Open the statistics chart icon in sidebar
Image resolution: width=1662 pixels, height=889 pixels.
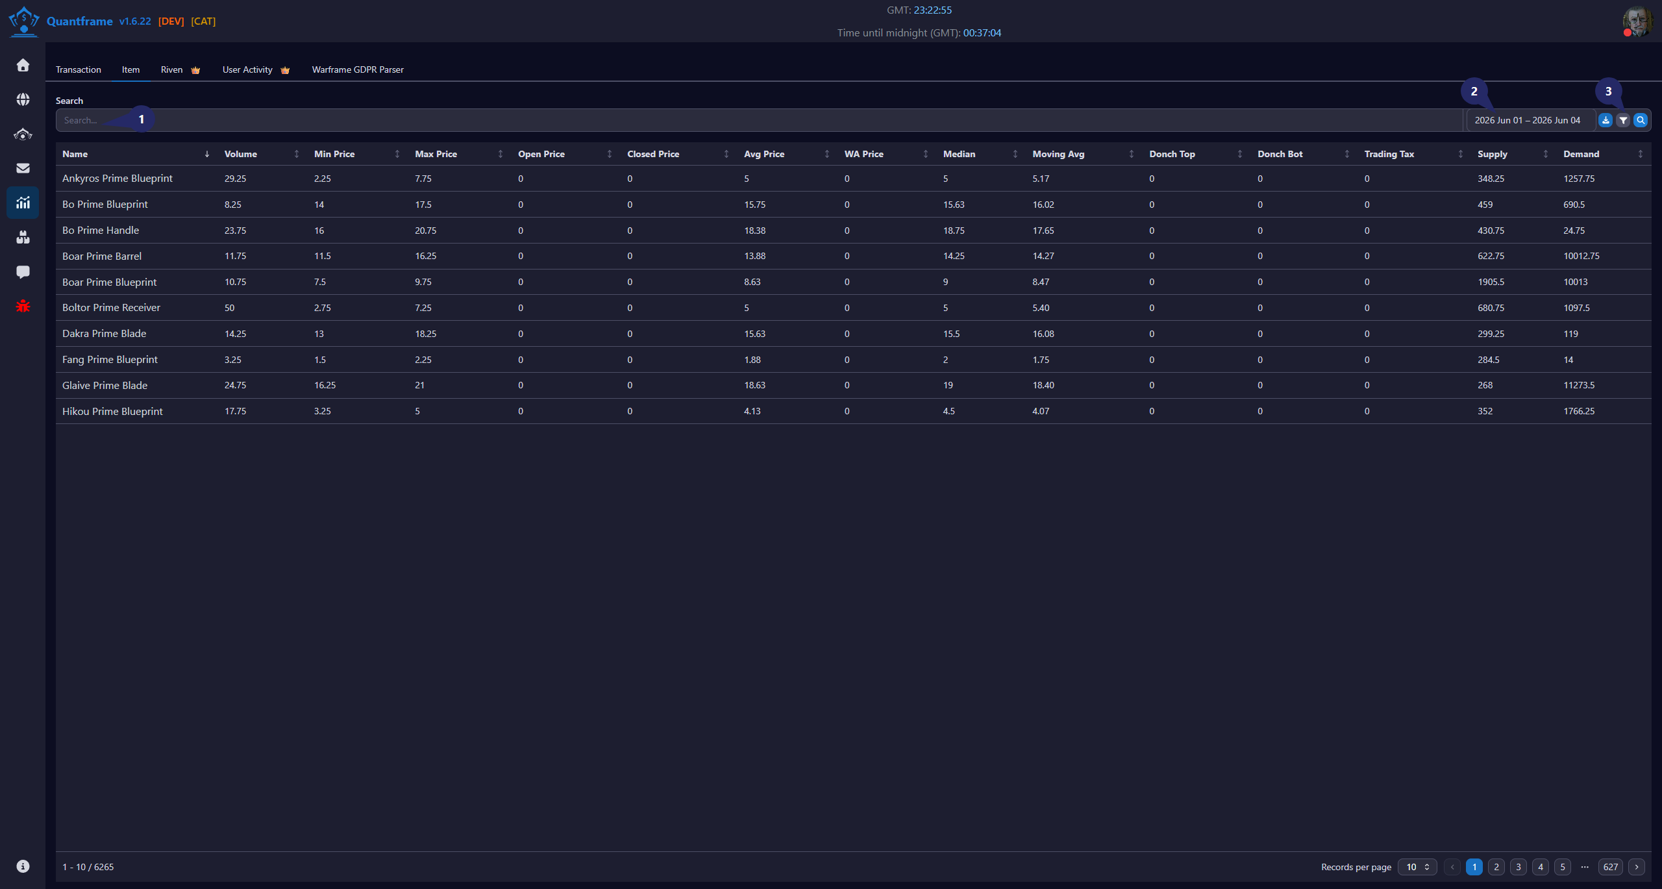click(x=23, y=203)
